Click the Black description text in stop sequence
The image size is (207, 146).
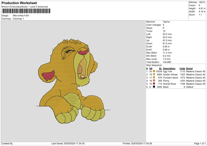(x=166, y=87)
